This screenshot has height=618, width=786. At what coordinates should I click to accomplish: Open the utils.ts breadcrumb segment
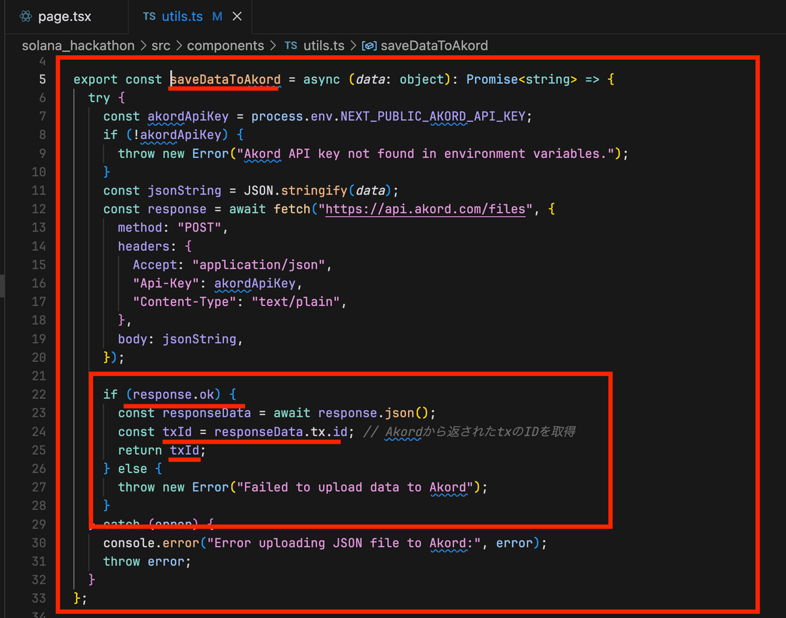point(324,45)
